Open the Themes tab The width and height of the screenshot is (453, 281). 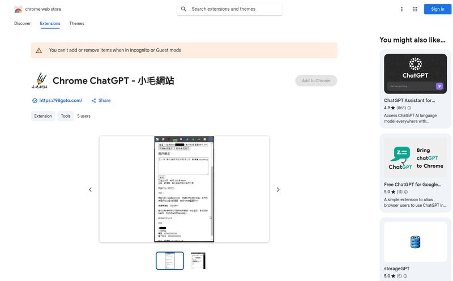[77, 23]
